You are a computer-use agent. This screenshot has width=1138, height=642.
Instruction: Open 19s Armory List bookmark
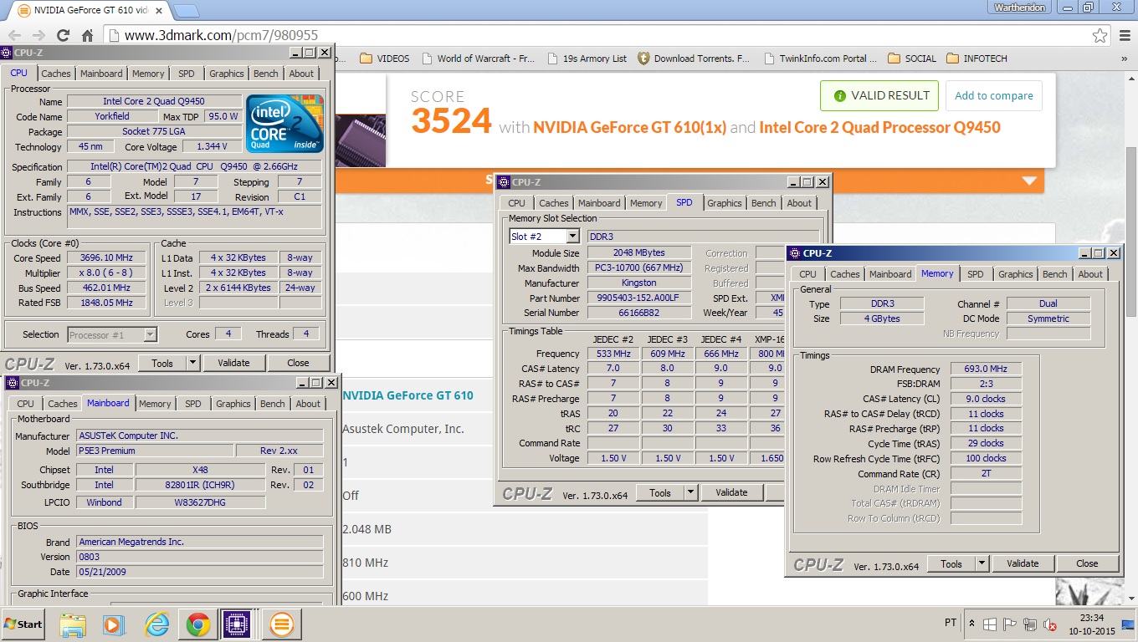[x=587, y=59]
